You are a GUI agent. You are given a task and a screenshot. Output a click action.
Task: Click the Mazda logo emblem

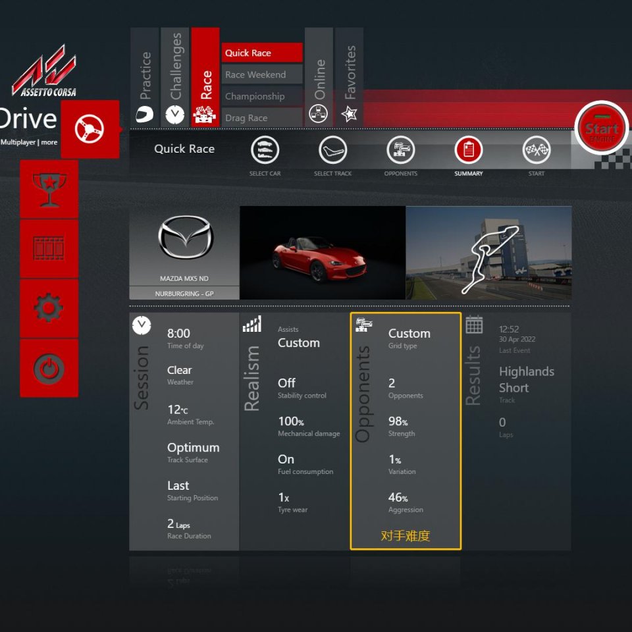pyautogui.click(x=186, y=238)
